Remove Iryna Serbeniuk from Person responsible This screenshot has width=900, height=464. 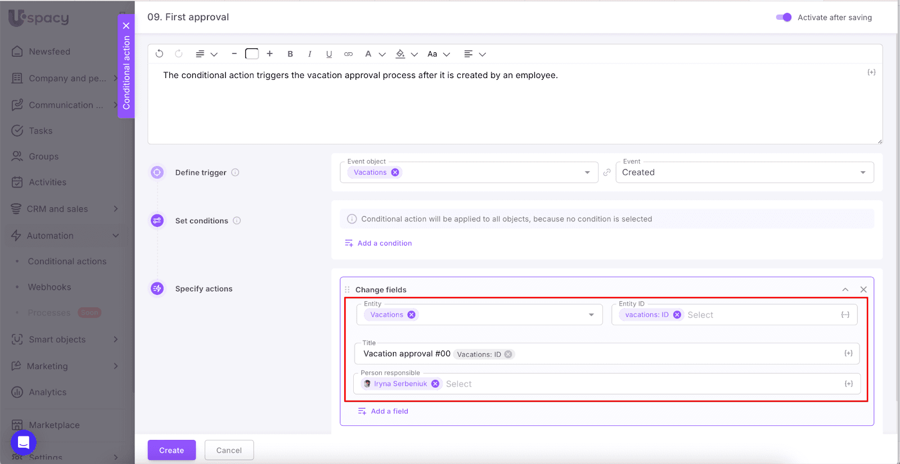click(435, 384)
